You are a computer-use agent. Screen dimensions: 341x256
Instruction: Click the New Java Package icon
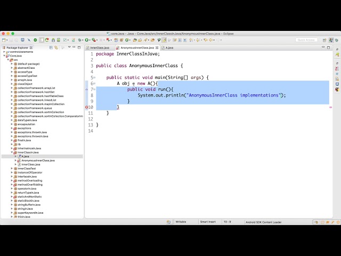point(121,40)
